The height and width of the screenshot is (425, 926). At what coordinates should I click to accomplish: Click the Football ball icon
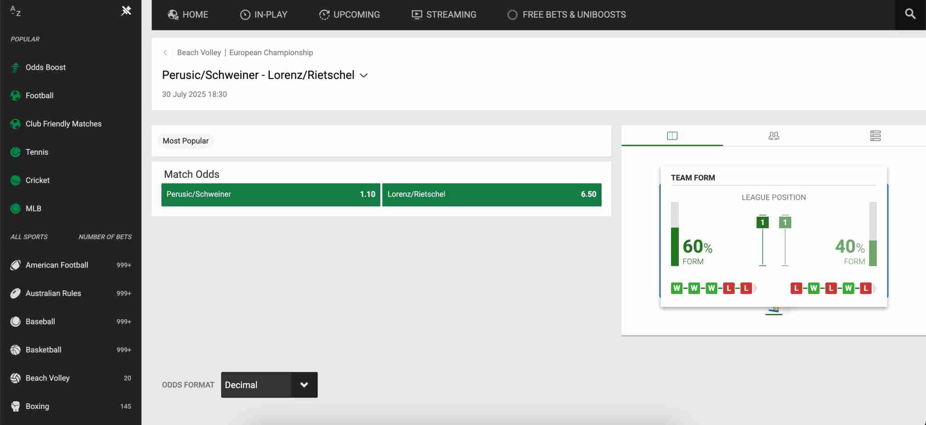pyautogui.click(x=15, y=95)
